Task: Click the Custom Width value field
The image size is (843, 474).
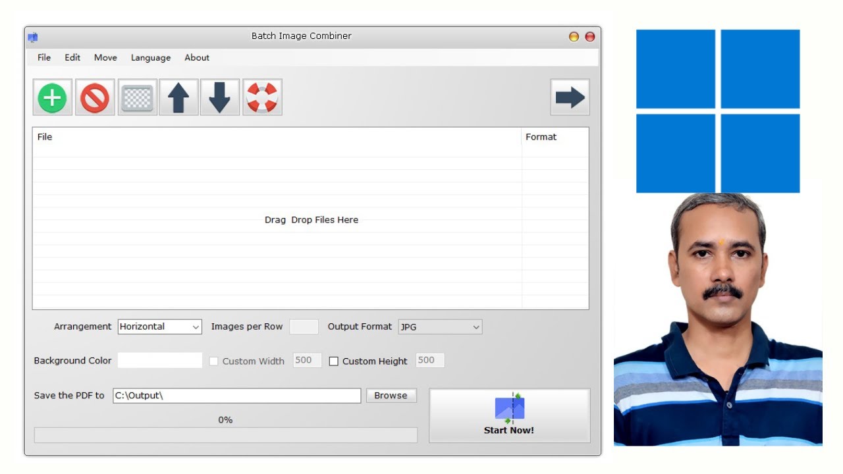Action: point(308,360)
